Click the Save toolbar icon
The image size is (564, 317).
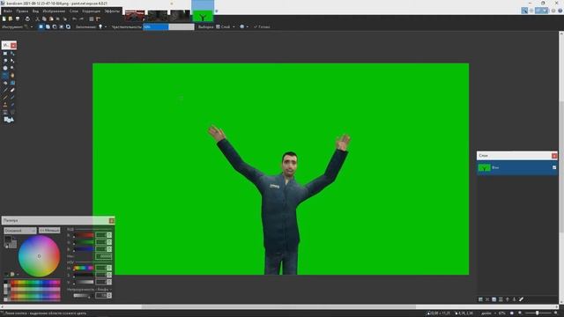click(18, 18)
